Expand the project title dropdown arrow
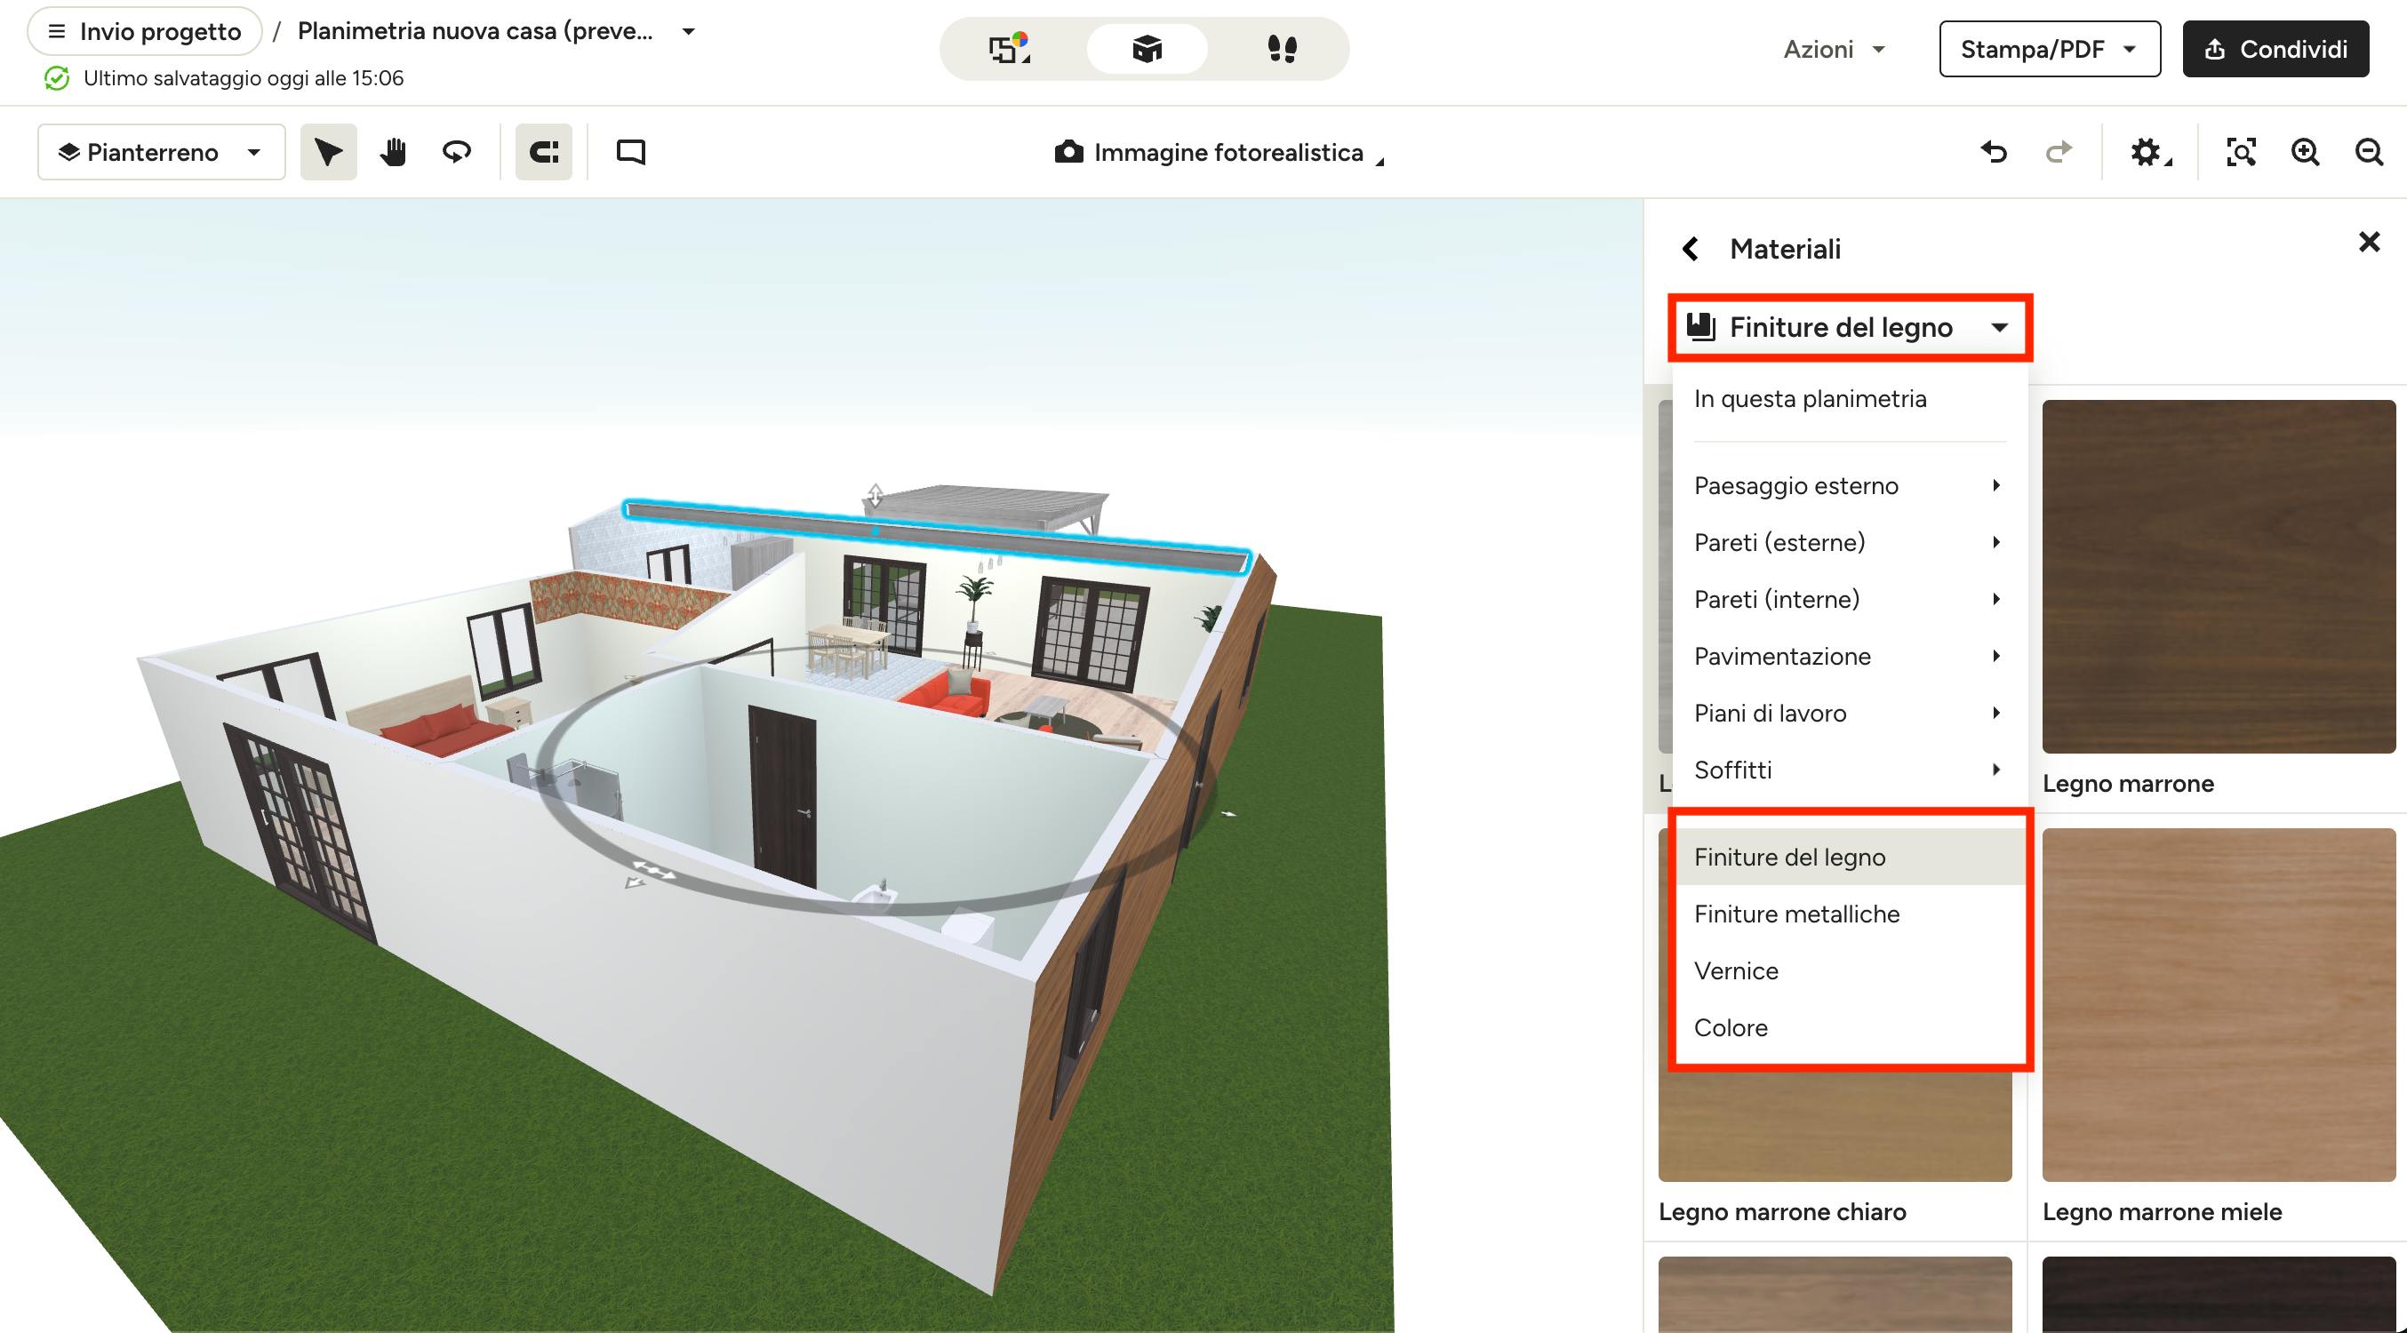 pyautogui.click(x=689, y=31)
